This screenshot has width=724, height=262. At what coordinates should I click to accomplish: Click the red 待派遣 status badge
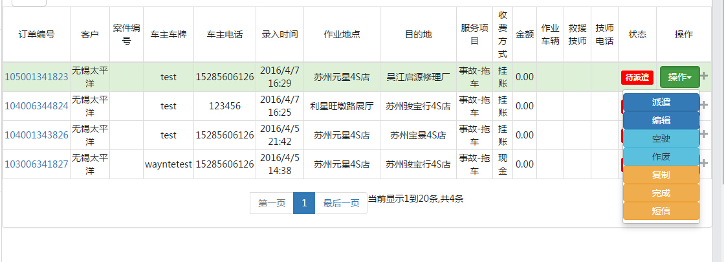pos(637,78)
